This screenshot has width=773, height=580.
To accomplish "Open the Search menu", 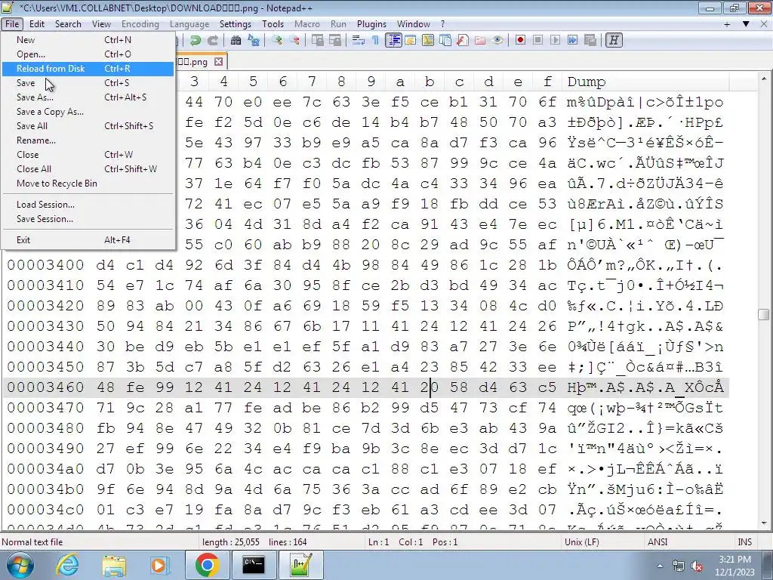I will coord(68,23).
